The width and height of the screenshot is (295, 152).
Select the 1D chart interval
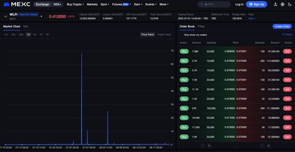point(41,35)
